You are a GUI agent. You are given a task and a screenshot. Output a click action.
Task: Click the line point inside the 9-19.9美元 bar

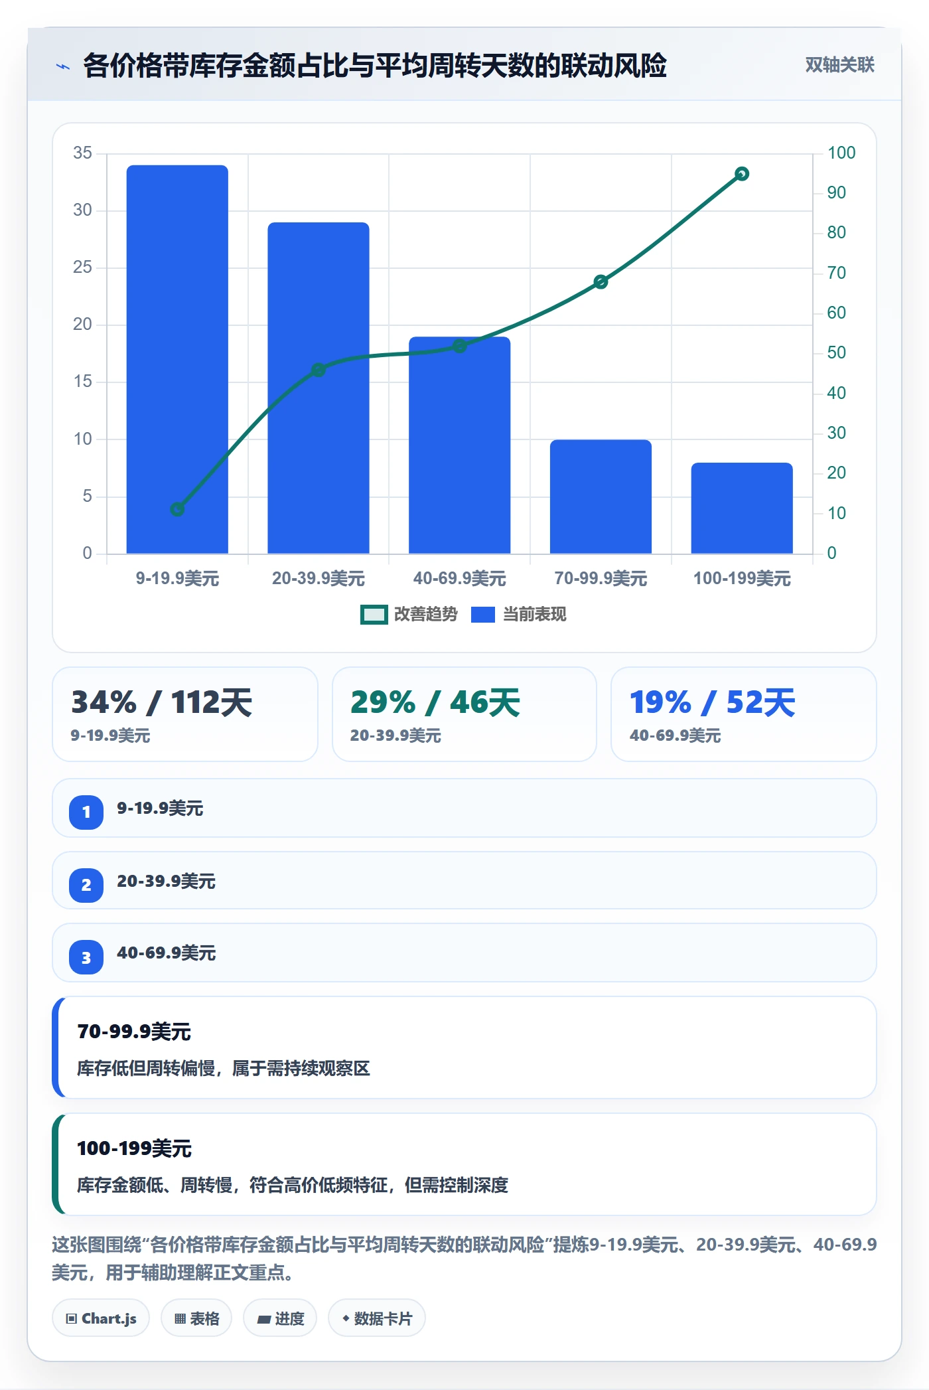coord(177,509)
